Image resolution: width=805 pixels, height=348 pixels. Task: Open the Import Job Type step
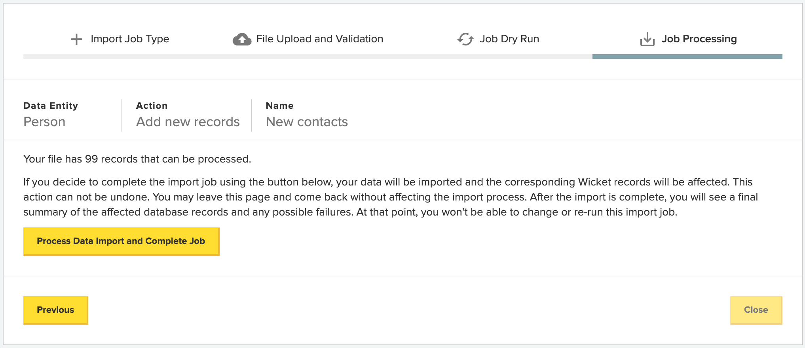[x=130, y=39]
